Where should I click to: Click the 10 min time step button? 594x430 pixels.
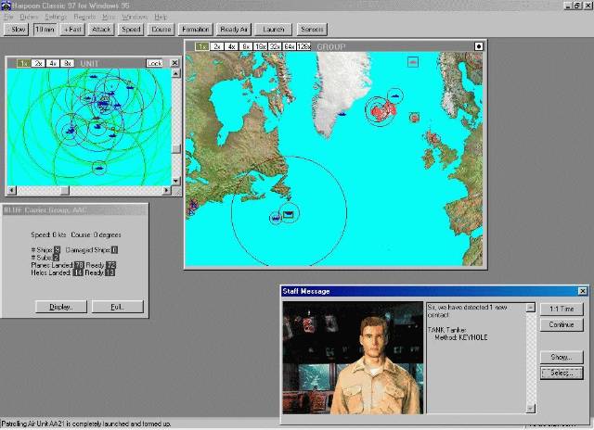(45, 29)
